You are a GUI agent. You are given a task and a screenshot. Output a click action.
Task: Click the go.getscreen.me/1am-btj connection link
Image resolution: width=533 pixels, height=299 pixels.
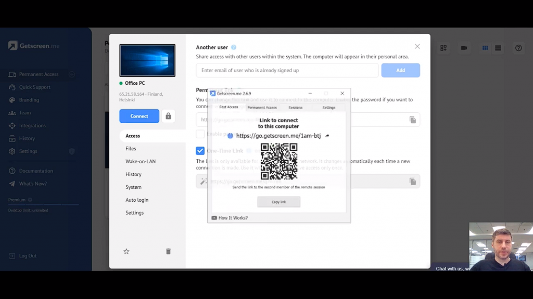(278, 136)
